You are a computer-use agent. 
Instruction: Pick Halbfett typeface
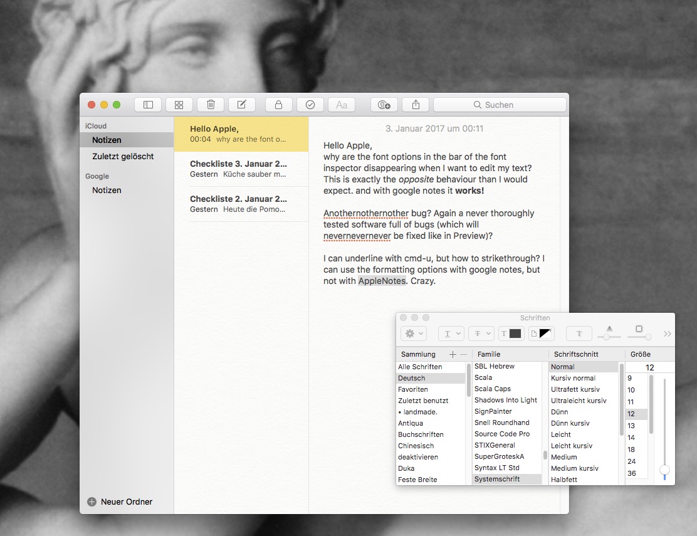(x=584, y=480)
